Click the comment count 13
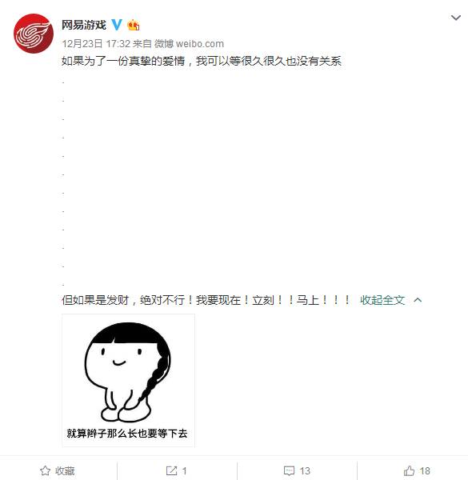Viewport: 468px width, 480px height. click(x=305, y=471)
